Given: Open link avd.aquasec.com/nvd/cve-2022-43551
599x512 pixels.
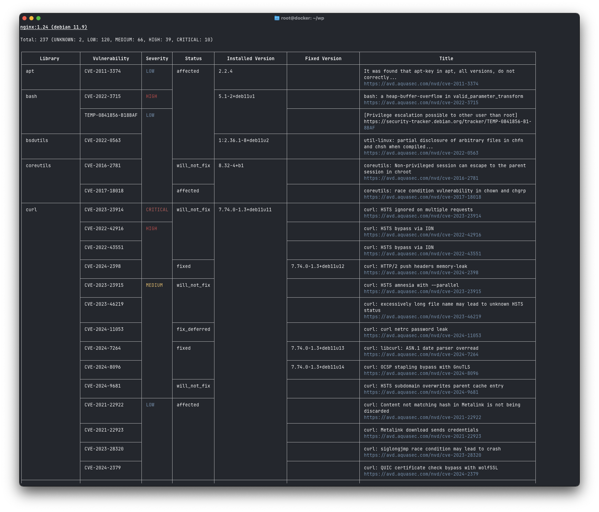Looking at the screenshot, I should coord(423,254).
